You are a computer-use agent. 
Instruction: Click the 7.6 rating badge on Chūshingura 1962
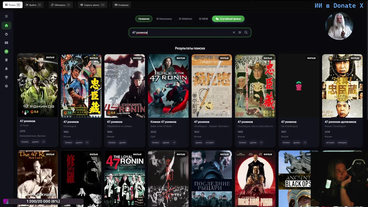[x=68, y=113]
